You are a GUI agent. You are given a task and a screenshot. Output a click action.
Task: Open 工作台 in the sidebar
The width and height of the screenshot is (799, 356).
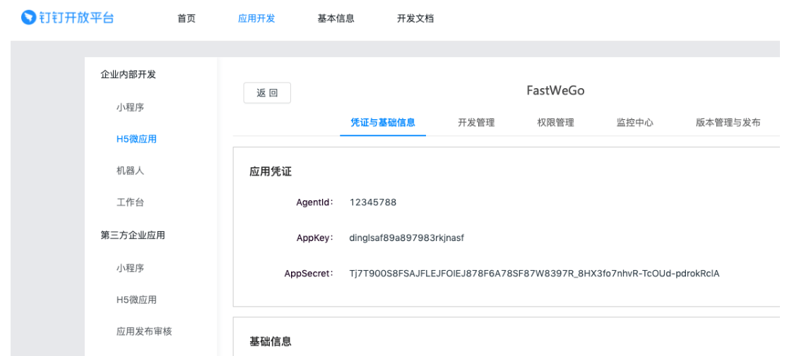point(131,202)
